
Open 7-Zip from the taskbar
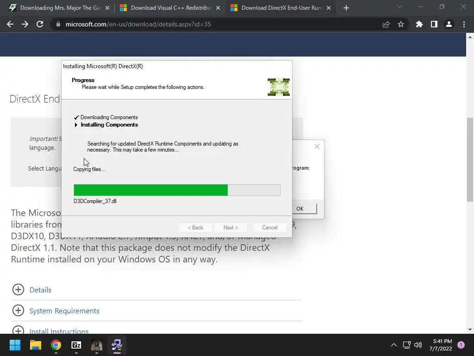(x=76, y=345)
